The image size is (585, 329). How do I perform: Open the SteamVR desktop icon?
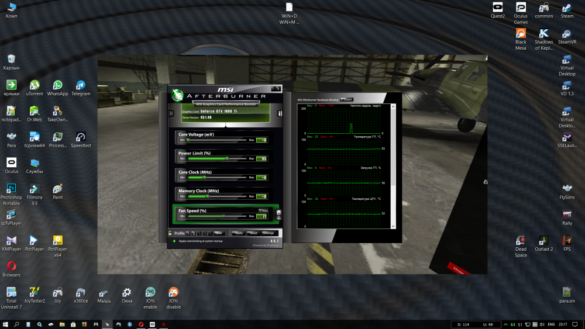tap(567, 36)
